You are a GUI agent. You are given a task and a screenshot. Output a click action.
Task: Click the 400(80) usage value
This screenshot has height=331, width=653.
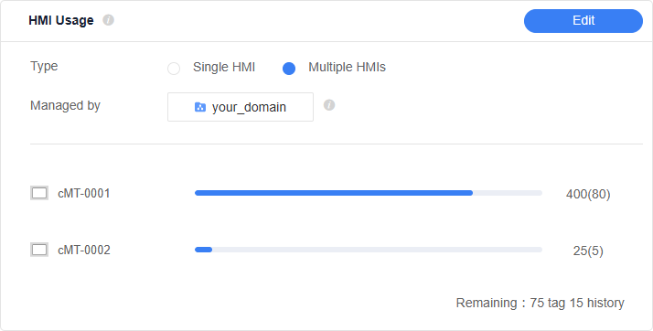coord(588,195)
